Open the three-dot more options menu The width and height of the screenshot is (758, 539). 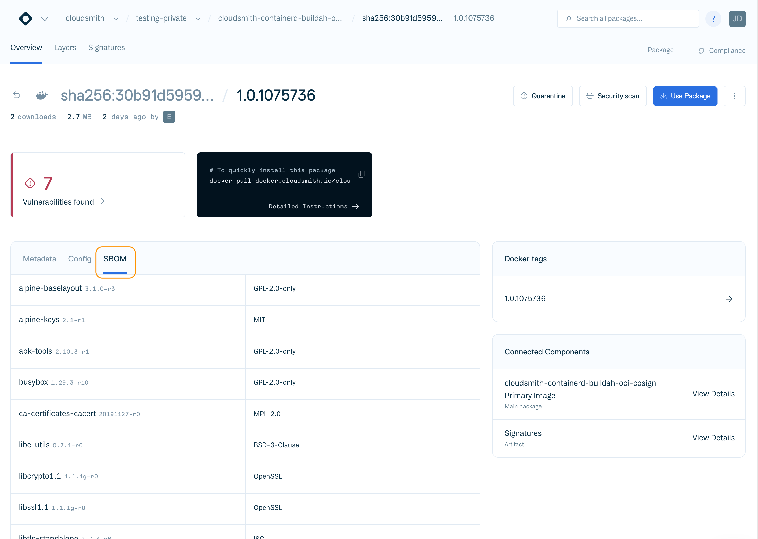click(734, 96)
